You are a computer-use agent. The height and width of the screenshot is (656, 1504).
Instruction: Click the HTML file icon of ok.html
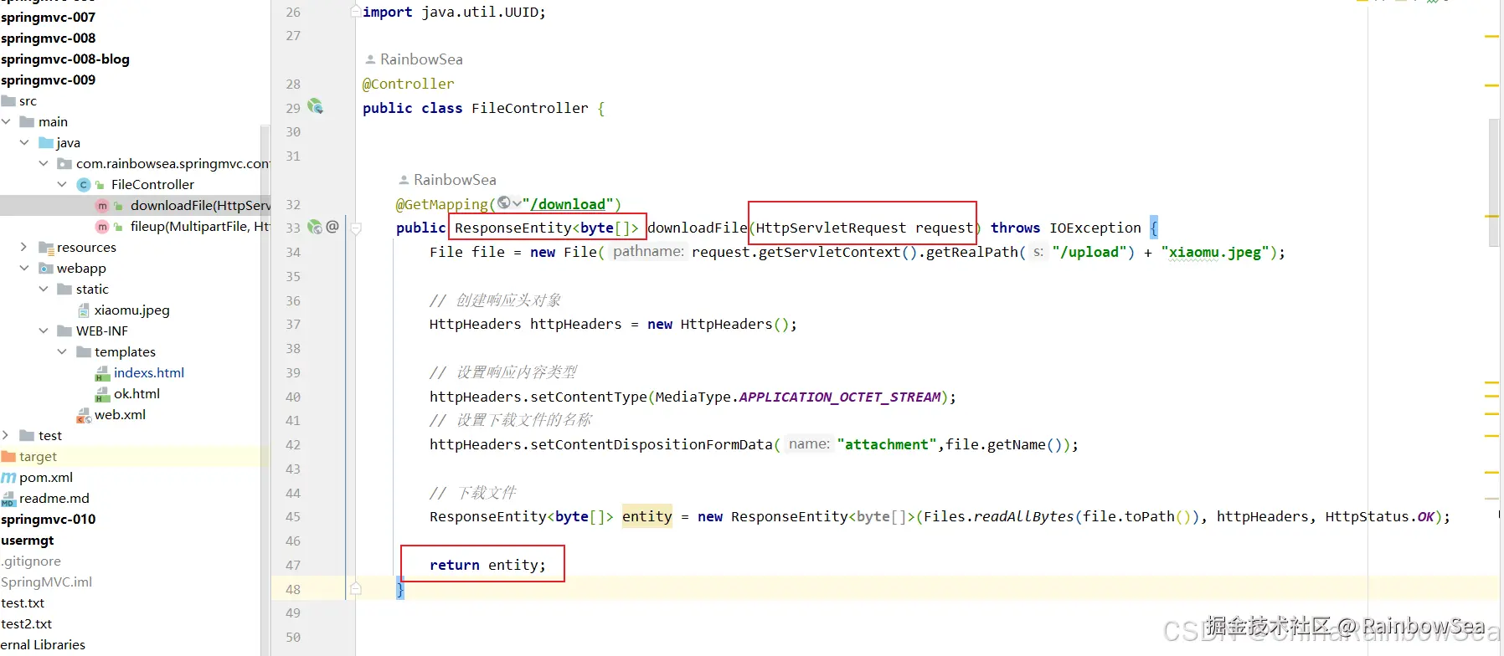click(102, 394)
